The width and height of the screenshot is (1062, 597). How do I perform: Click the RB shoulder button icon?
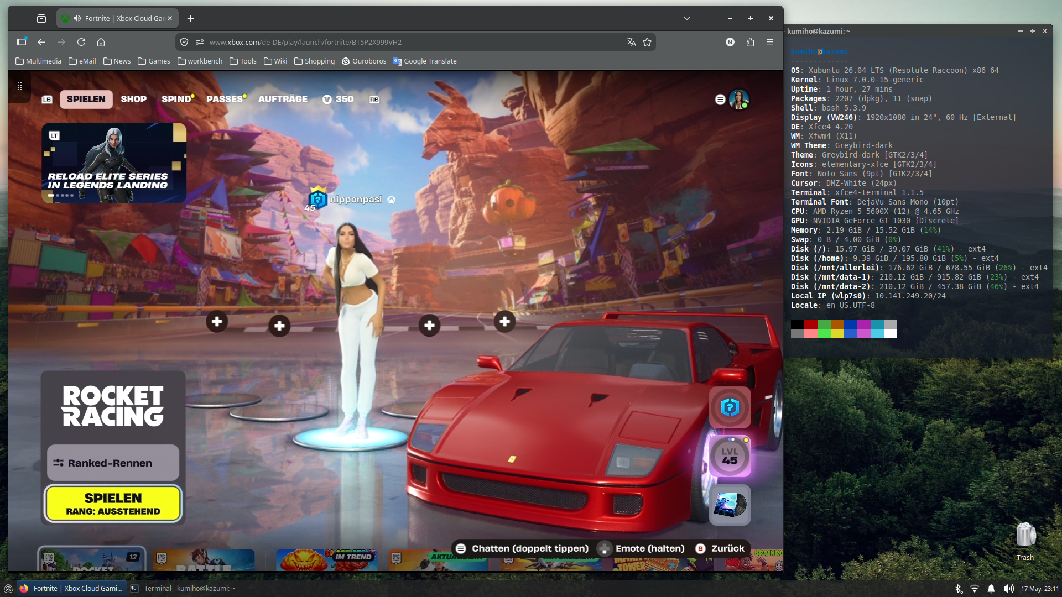click(374, 99)
